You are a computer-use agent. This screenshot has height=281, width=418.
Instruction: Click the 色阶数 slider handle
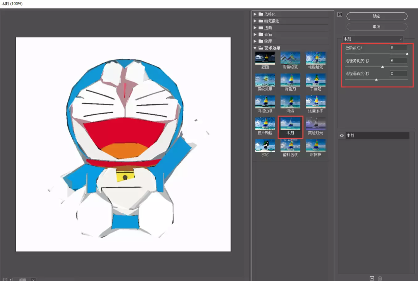[x=407, y=54]
